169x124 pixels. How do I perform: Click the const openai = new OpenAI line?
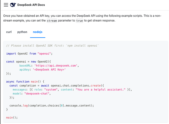coord(28,62)
